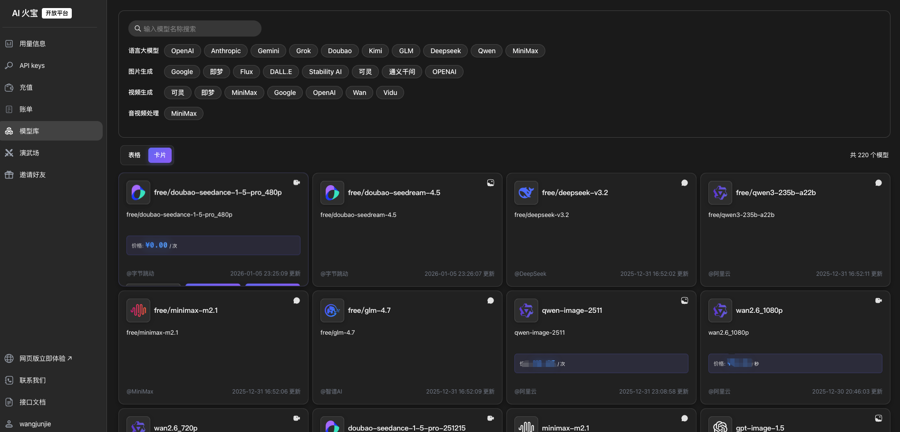The height and width of the screenshot is (432, 900).
Task: Select the 演武场 crossed swords icon
Action: (9, 153)
